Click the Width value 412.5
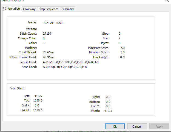Screen dimensions: 171x132 [x=108, y=111]
